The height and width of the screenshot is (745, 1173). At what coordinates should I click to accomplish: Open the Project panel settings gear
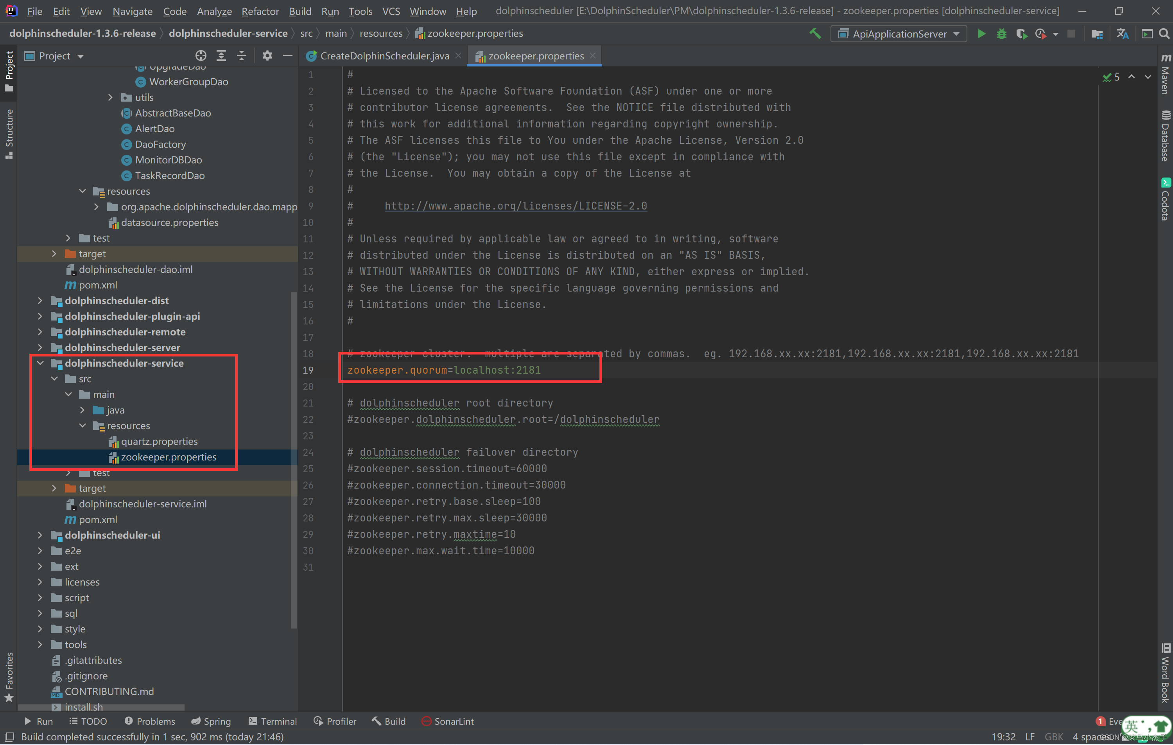tap(267, 56)
